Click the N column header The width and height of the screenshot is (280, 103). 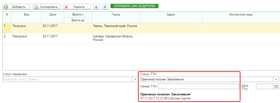(x=7, y=17)
